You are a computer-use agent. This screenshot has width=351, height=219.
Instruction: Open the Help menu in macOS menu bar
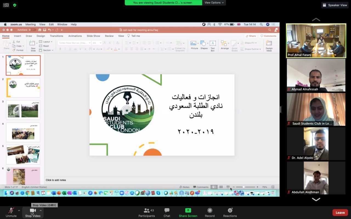pos(73,24)
